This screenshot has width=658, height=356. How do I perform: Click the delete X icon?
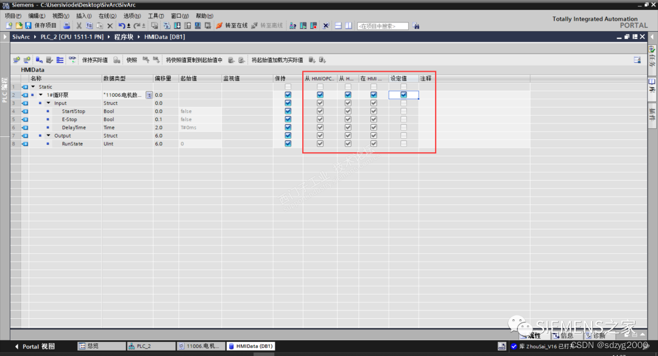point(110,26)
